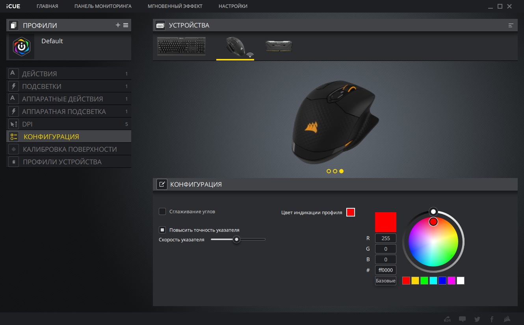Open the devices panel options menu icon

[511, 25]
